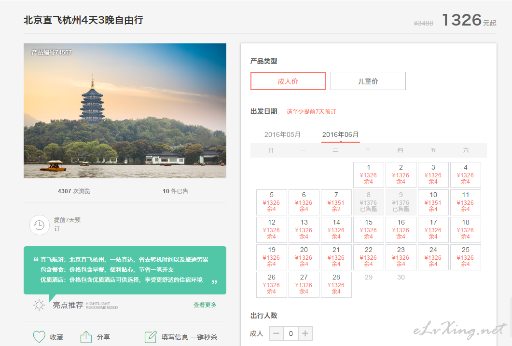
Task: Select June 24 departure date
Action: [x=433, y=257]
